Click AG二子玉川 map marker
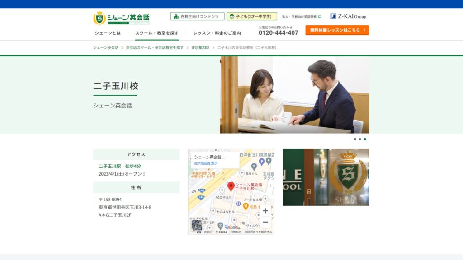463x260 pixels. click(222, 191)
